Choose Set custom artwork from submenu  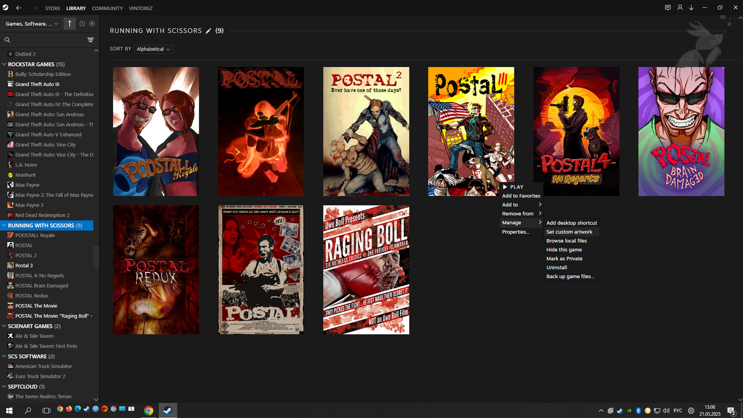tap(569, 232)
